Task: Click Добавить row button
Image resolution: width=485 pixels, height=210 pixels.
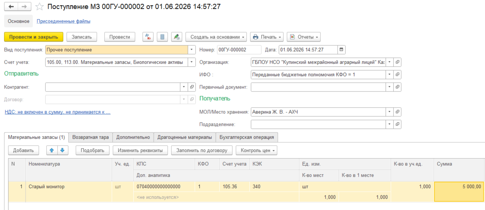Action: (x=23, y=150)
